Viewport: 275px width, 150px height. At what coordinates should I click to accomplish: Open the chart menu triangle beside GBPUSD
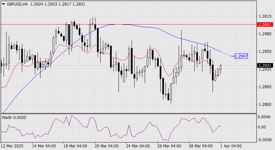(3, 4)
